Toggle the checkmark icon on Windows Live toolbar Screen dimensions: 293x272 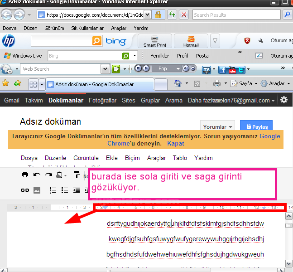click(259, 56)
